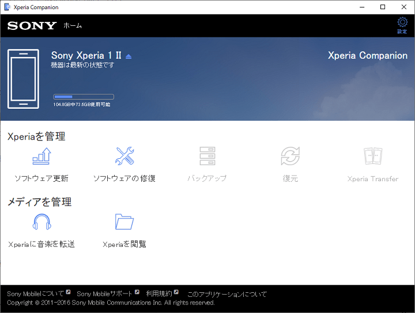Click the Xperiaを閲覧 label

[x=124, y=244]
